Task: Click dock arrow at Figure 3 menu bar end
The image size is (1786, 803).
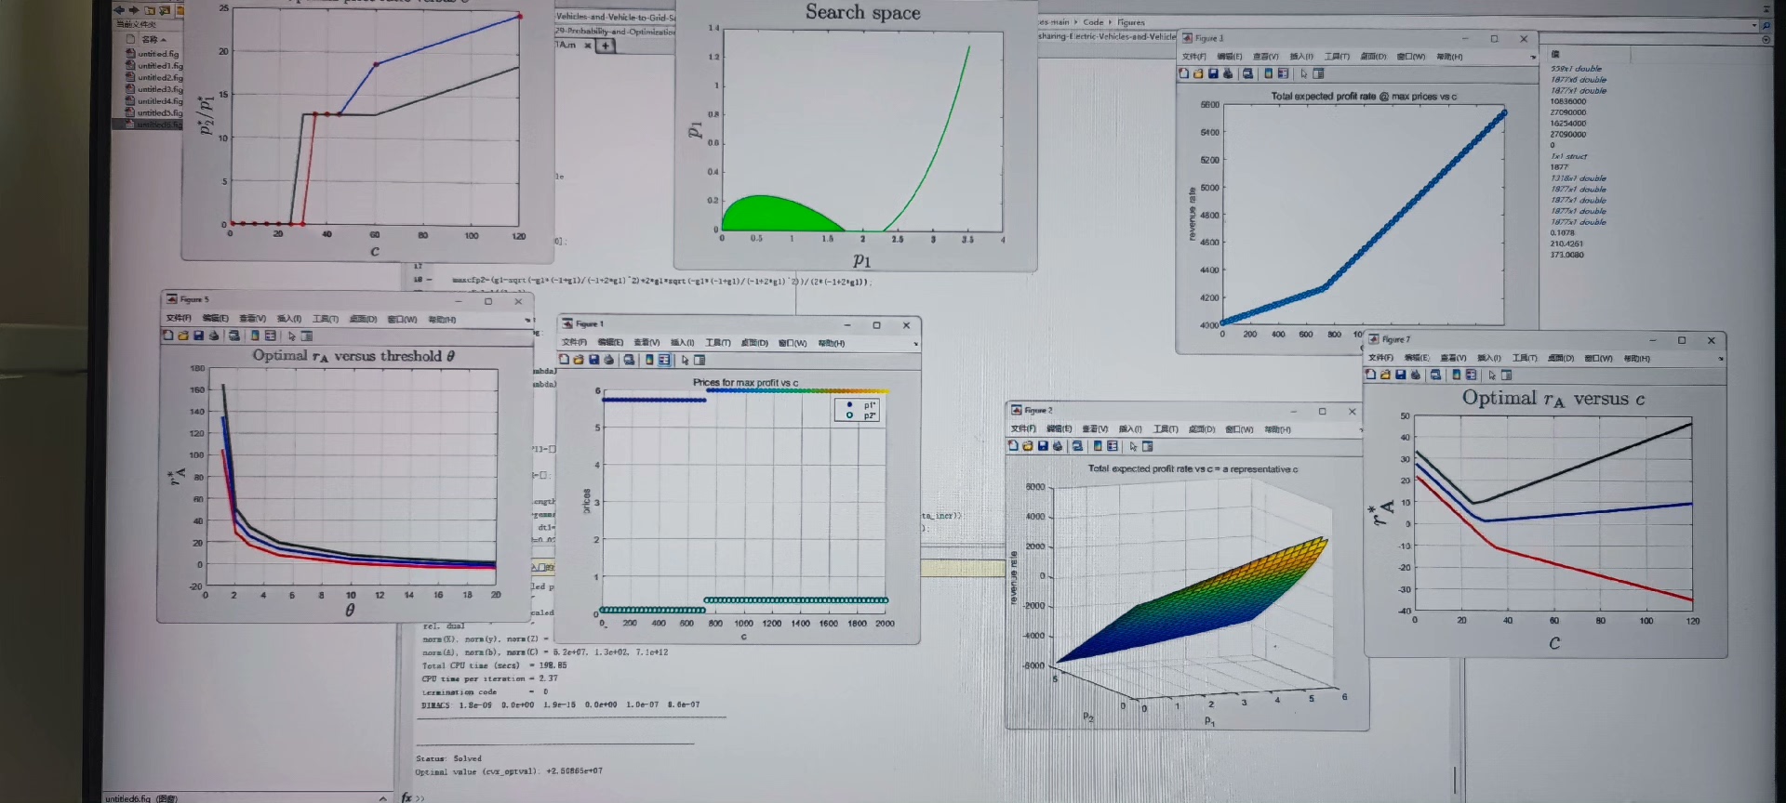Action: (x=1533, y=58)
